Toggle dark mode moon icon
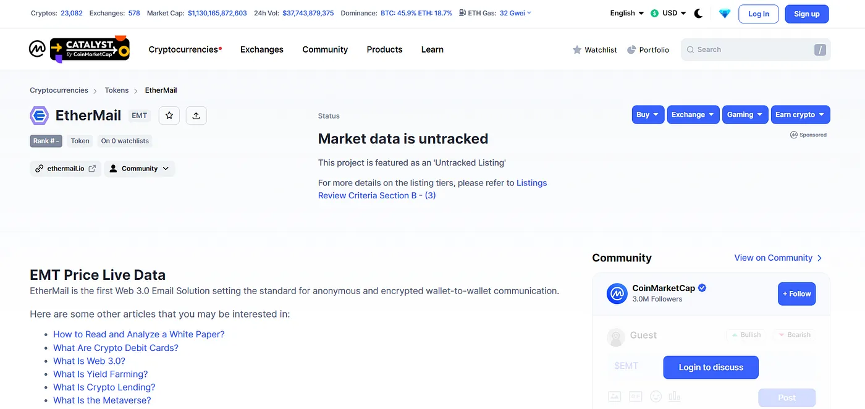Screen dimensions: 865x409 click(699, 14)
